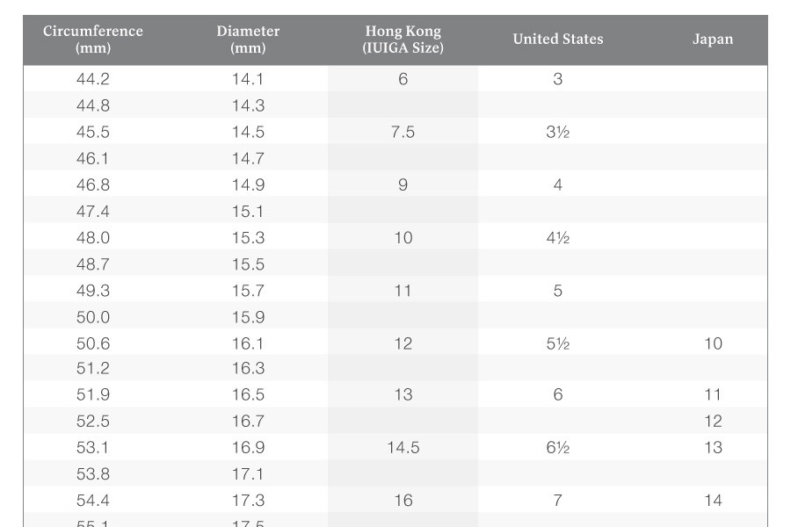
Task: Click Hong Kong size 7.5 cell
Action: pos(403,132)
